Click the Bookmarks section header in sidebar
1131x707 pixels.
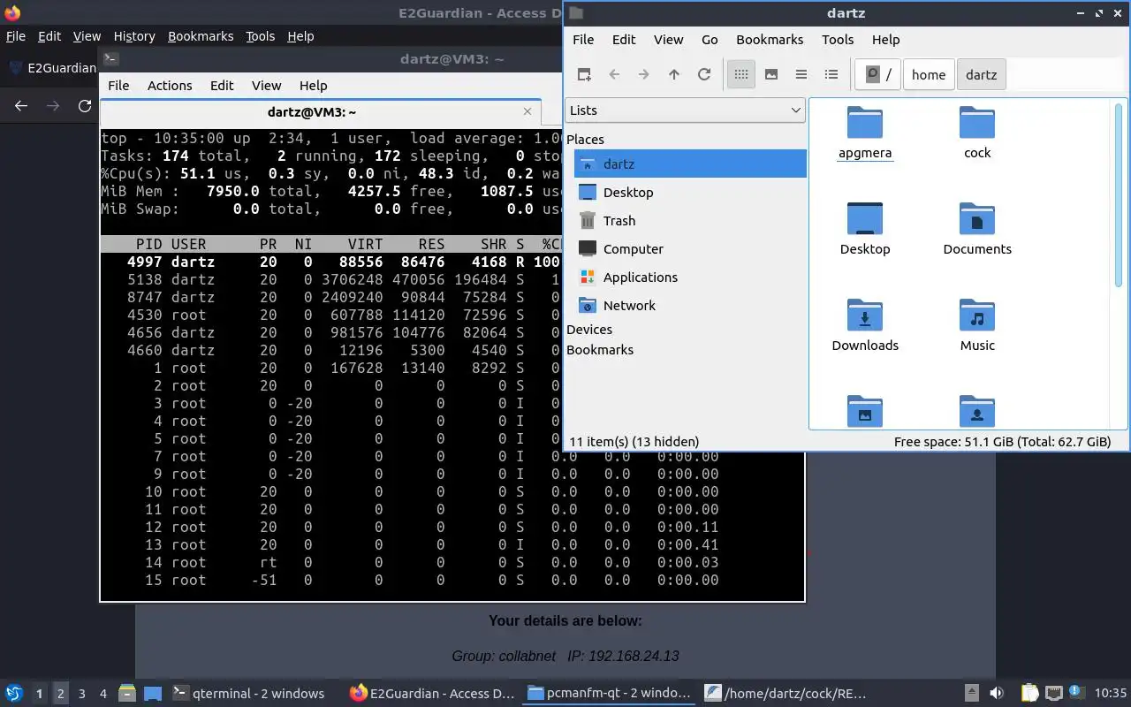point(600,350)
